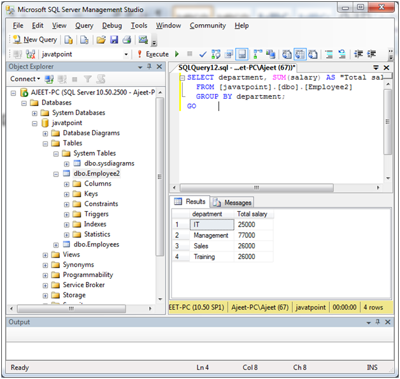Click the Refresh icon in Object Explorer
This screenshot has width=400, height=379.
pyautogui.click(x=101, y=79)
